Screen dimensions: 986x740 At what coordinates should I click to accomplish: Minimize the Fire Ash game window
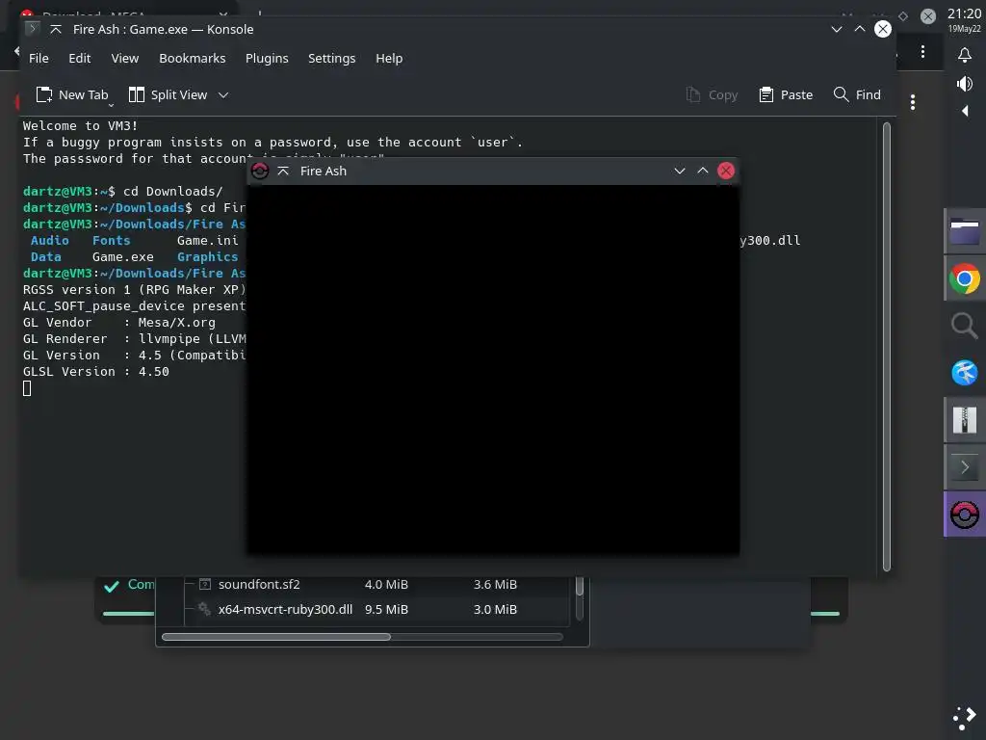pos(680,171)
